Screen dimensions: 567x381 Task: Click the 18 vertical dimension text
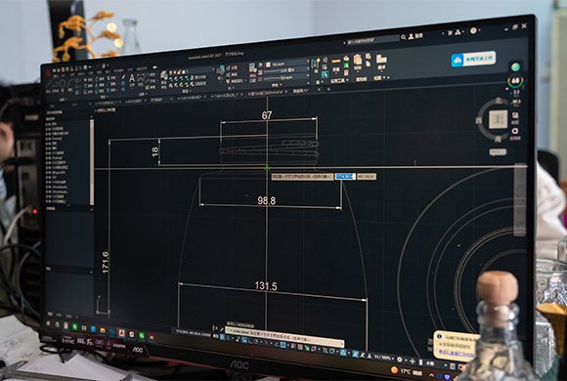154,151
